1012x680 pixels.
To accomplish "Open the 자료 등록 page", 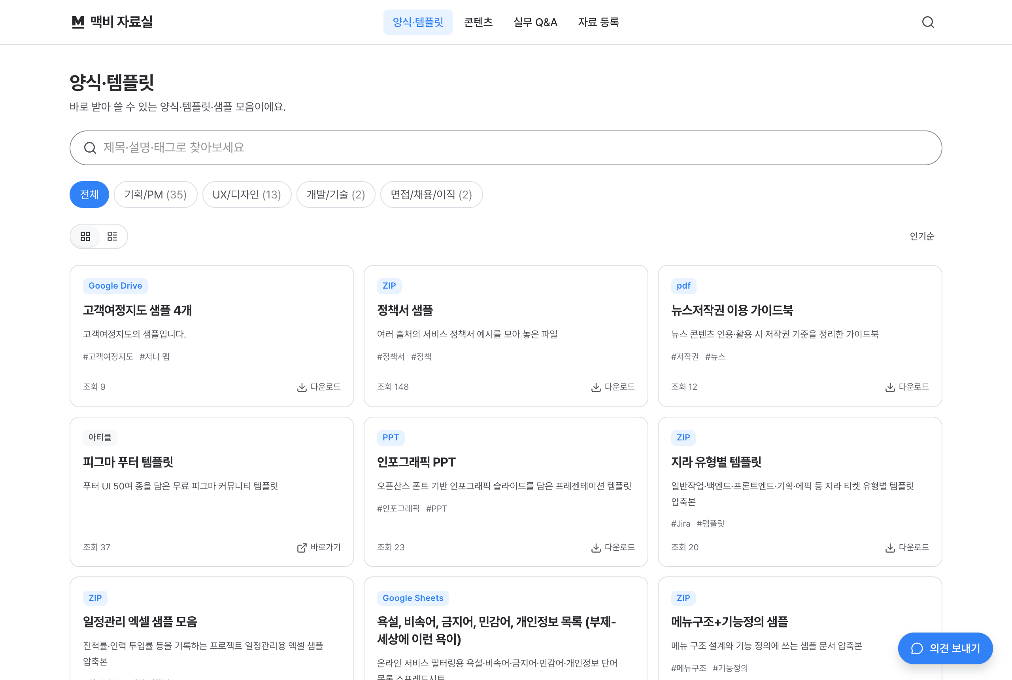I will pos(599,22).
